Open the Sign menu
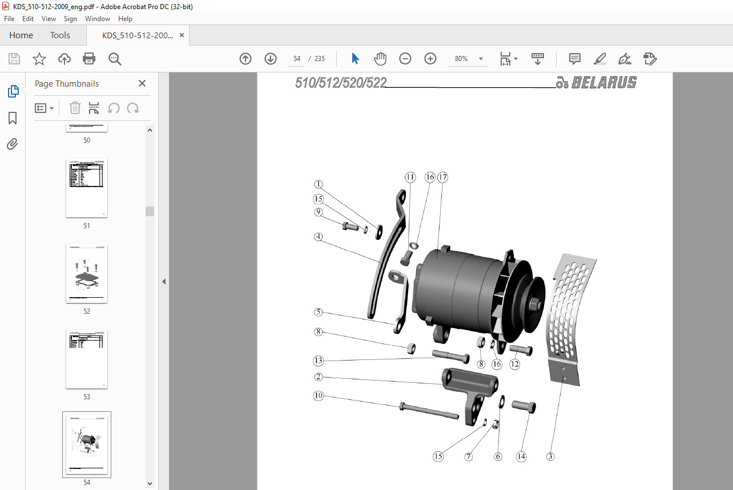This screenshot has width=733, height=490. click(70, 19)
